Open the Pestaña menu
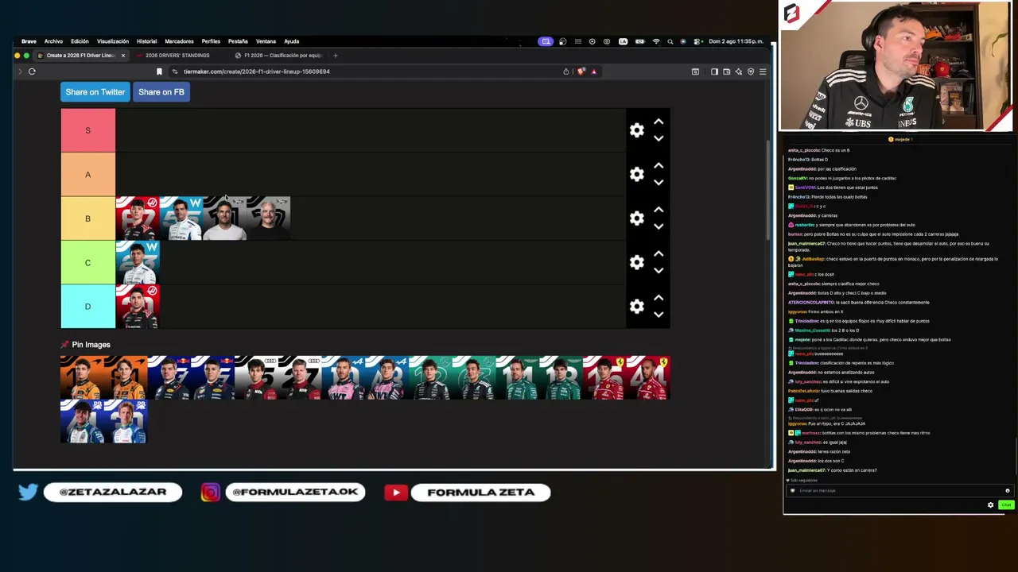The image size is (1018, 572). [238, 41]
